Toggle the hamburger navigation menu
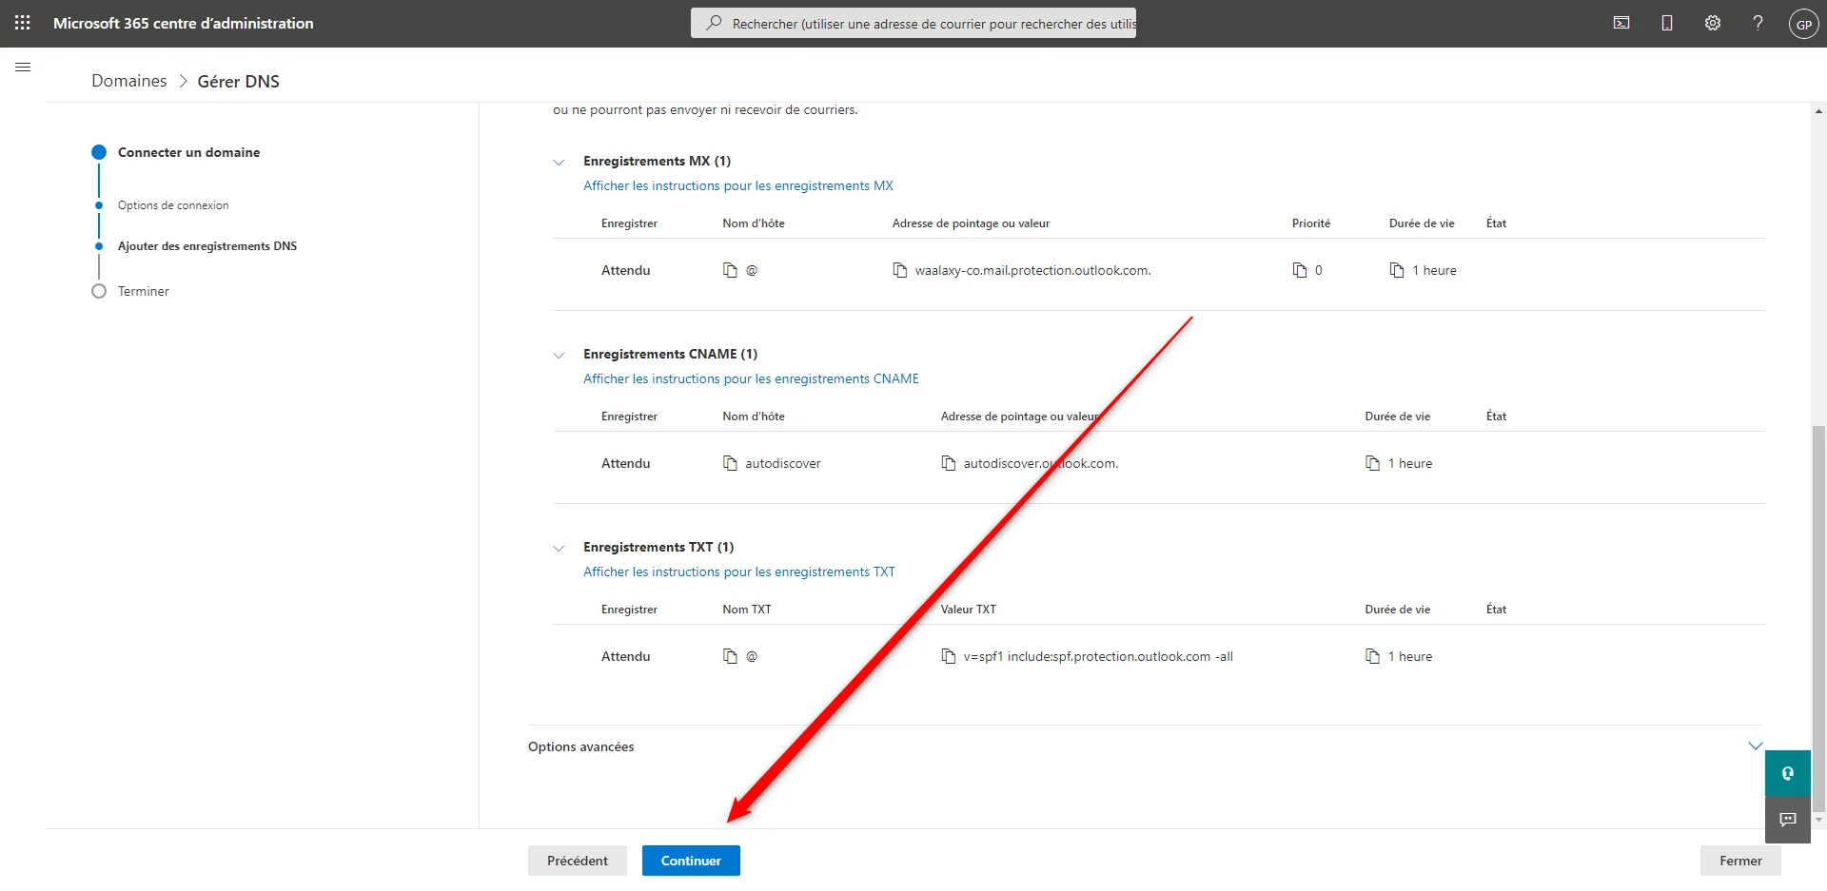The width and height of the screenshot is (1827, 891). (x=23, y=68)
